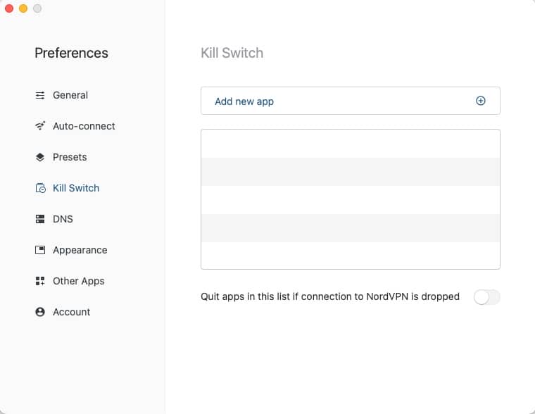535x414 pixels.
Task: Click the plus circle icon to add app
Action: (x=481, y=101)
